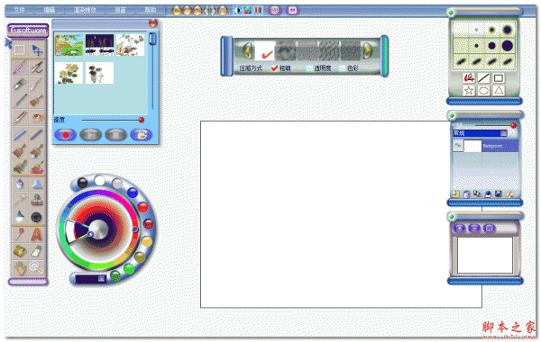Toggle layers panel green indicator light
Viewport: 541px width, 342px height.
click(x=452, y=115)
